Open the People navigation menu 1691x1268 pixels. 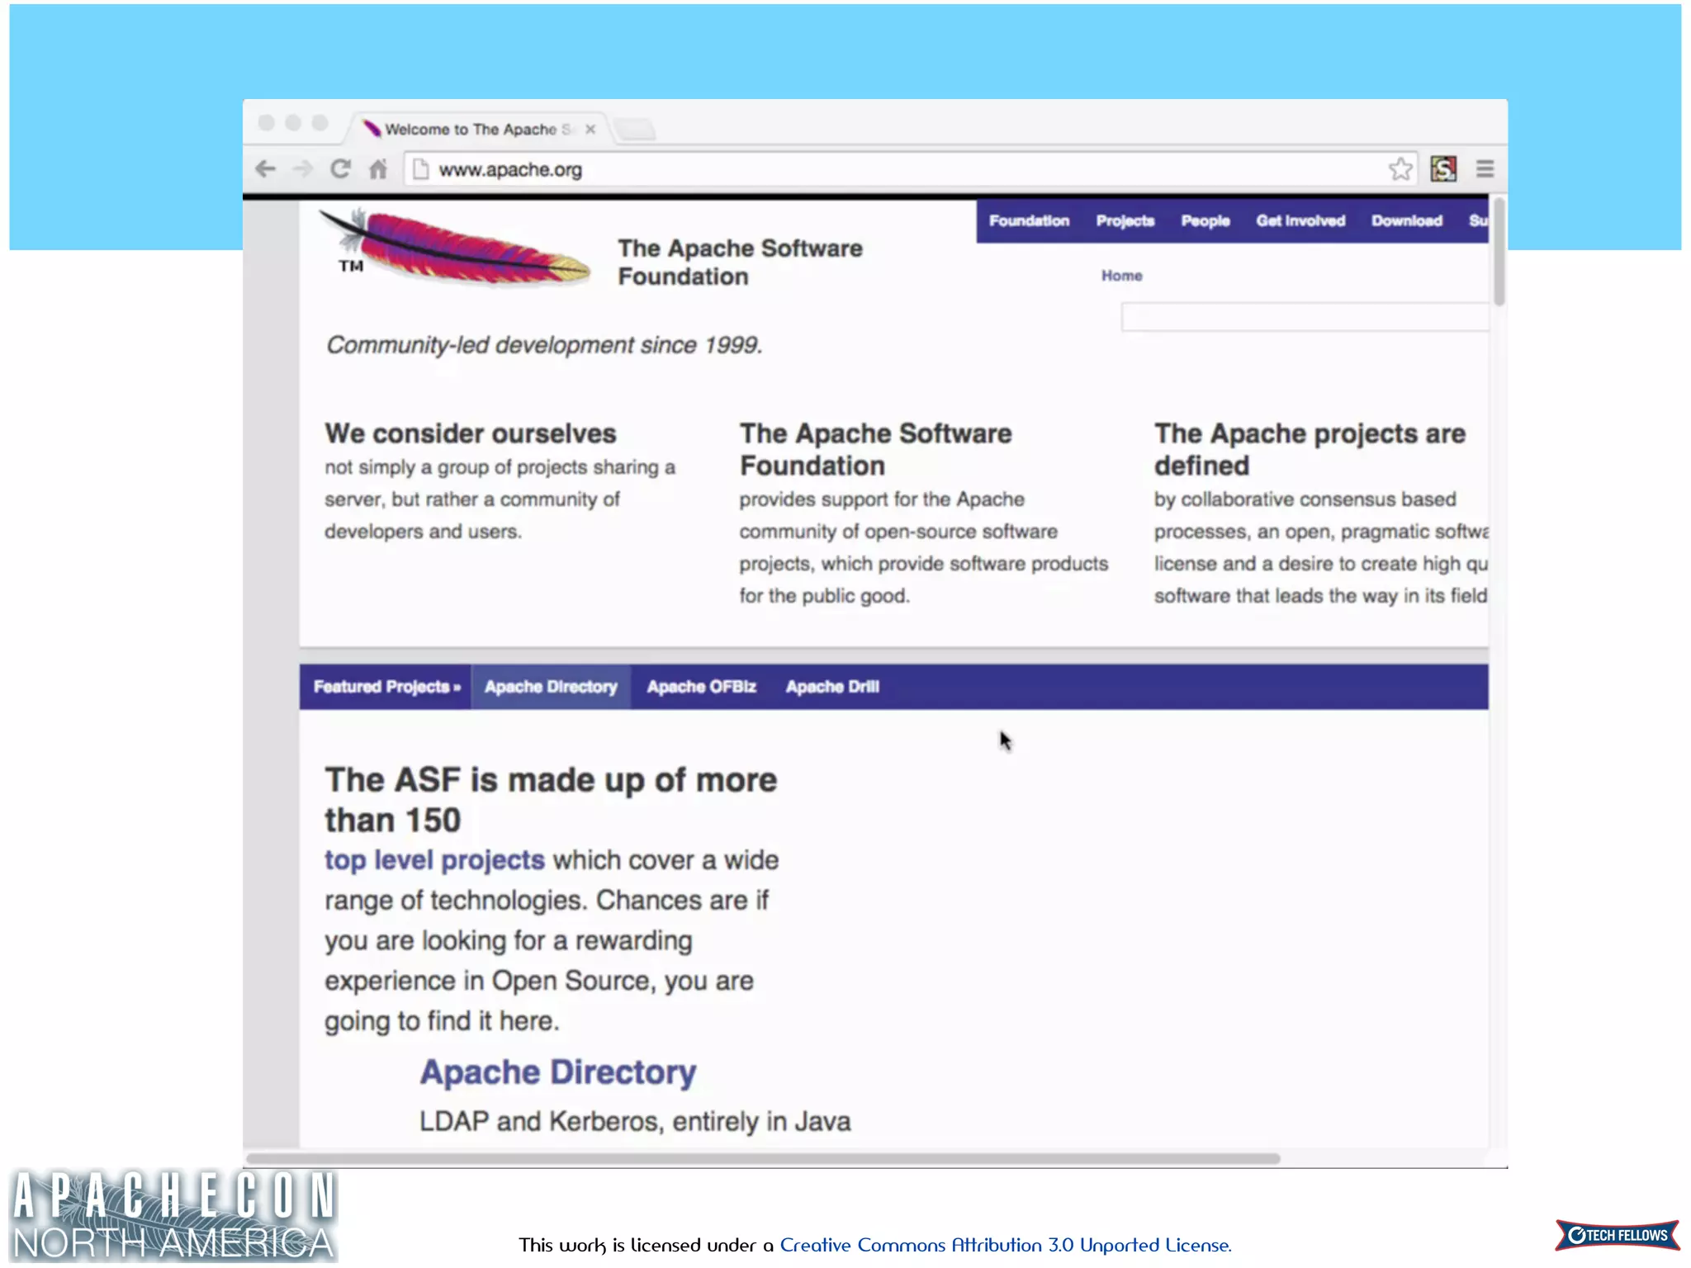coord(1205,221)
